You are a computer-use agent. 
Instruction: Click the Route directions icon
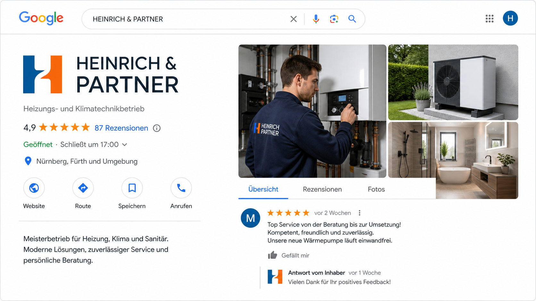(x=83, y=188)
